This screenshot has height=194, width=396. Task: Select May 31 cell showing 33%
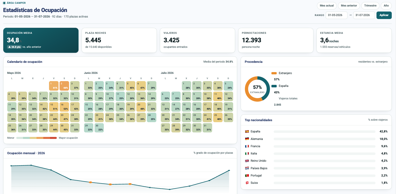coord(75,128)
